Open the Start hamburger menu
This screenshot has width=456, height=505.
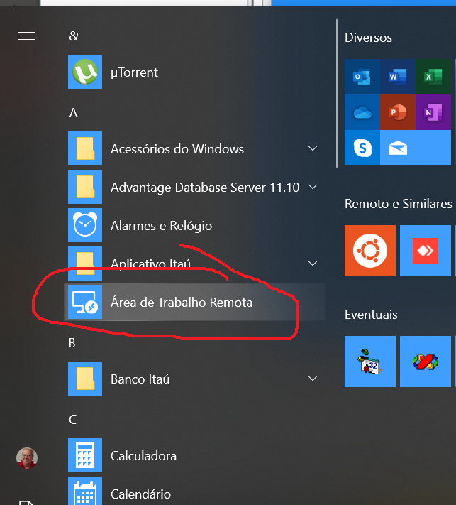(x=27, y=36)
